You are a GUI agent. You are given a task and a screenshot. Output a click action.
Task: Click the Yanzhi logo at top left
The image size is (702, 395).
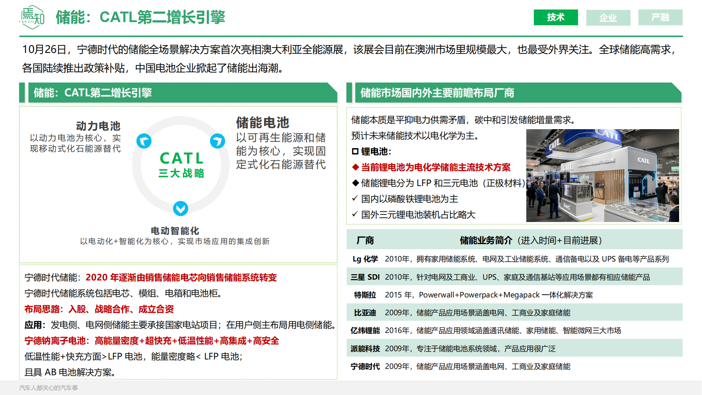32,17
